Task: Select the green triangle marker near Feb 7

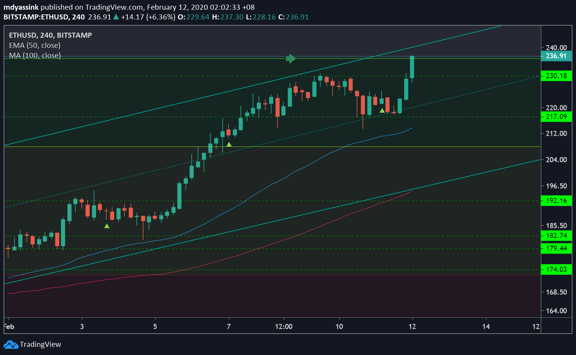Action: (229, 144)
